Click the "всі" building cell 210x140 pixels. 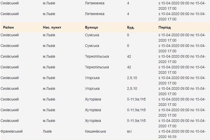(129, 131)
